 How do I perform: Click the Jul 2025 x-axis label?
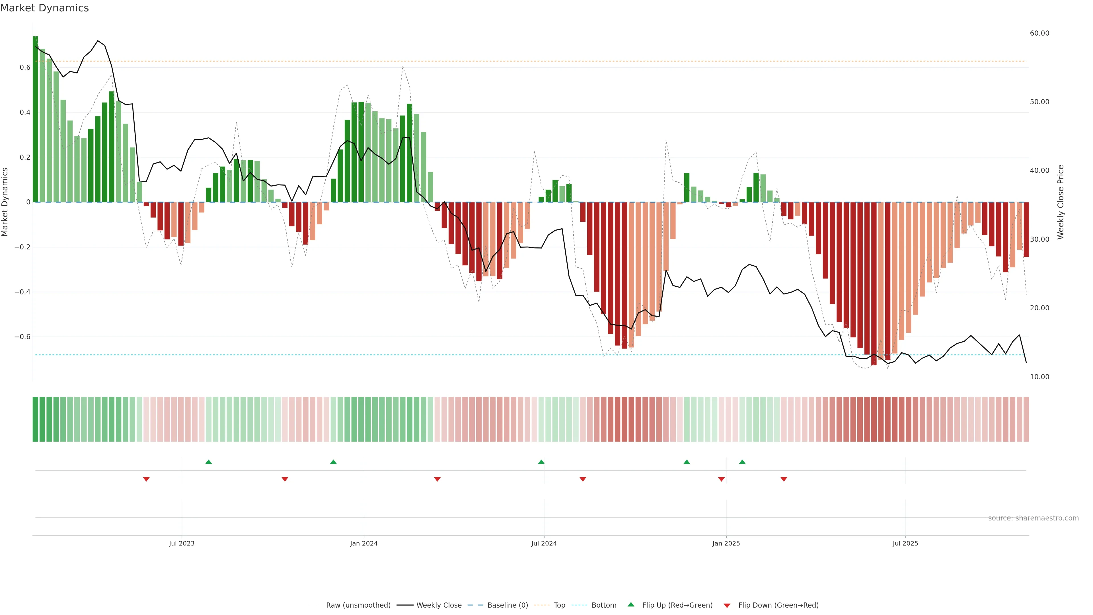tap(905, 543)
